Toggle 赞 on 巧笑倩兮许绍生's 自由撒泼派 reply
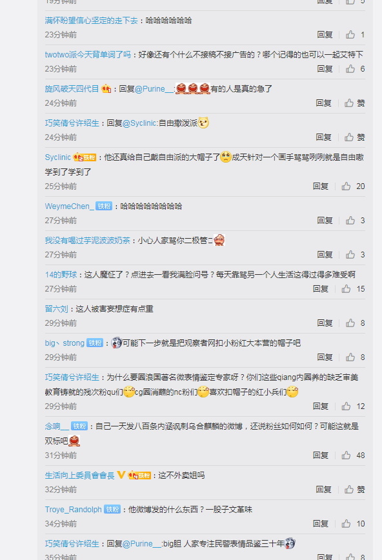 pos(355,137)
